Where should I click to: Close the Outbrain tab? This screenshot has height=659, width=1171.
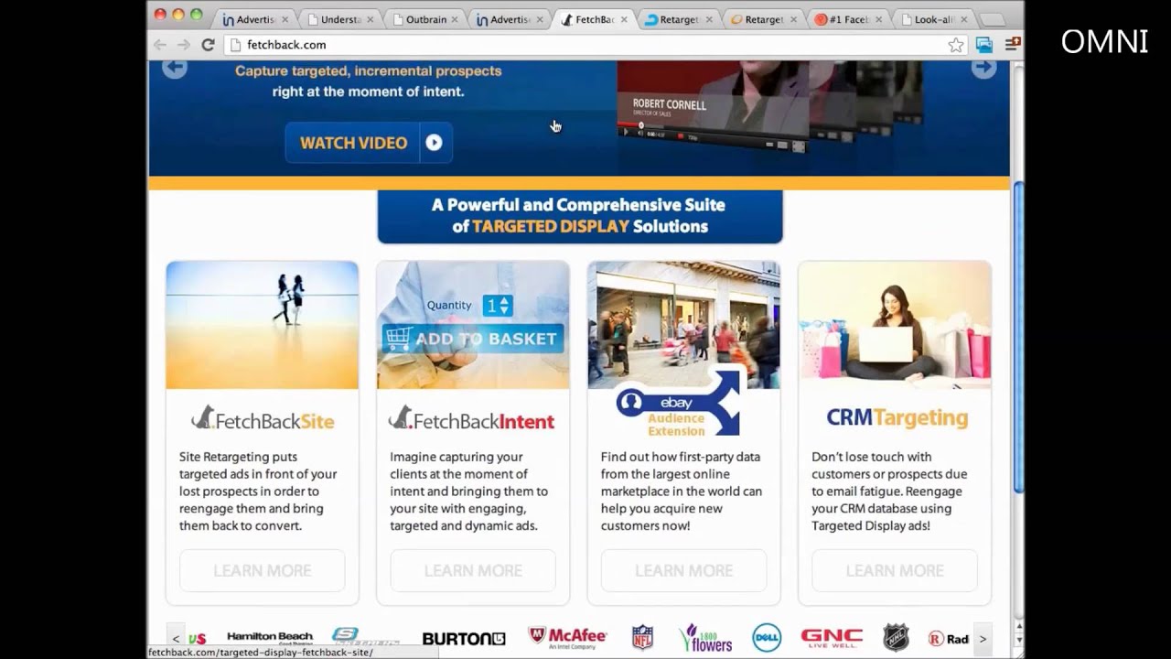point(455,19)
